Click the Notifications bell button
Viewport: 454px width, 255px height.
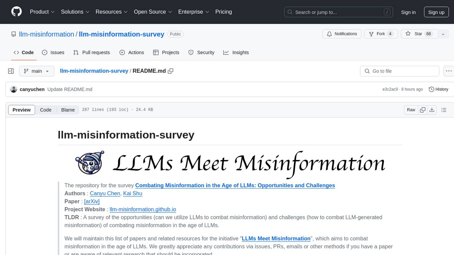click(x=342, y=34)
